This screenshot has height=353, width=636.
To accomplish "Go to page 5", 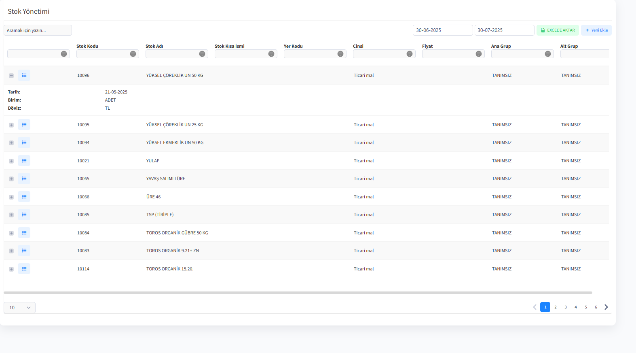I will (586, 307).
